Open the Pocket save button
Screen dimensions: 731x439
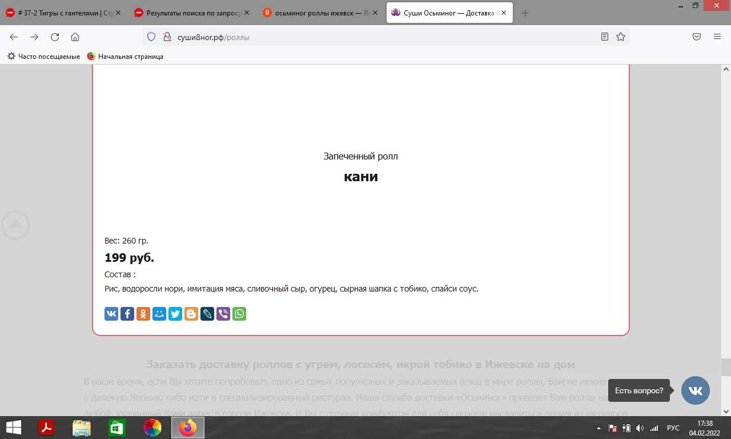click(x=697, y=37)
